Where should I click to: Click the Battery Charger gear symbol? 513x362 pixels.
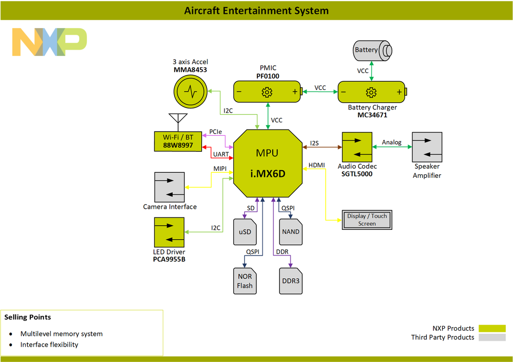pos(371,93)
